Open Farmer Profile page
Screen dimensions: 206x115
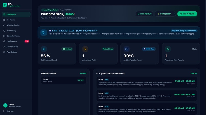16,47
